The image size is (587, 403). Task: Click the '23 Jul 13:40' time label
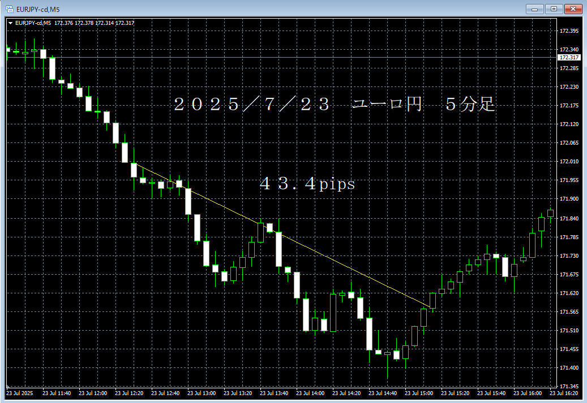274,393
